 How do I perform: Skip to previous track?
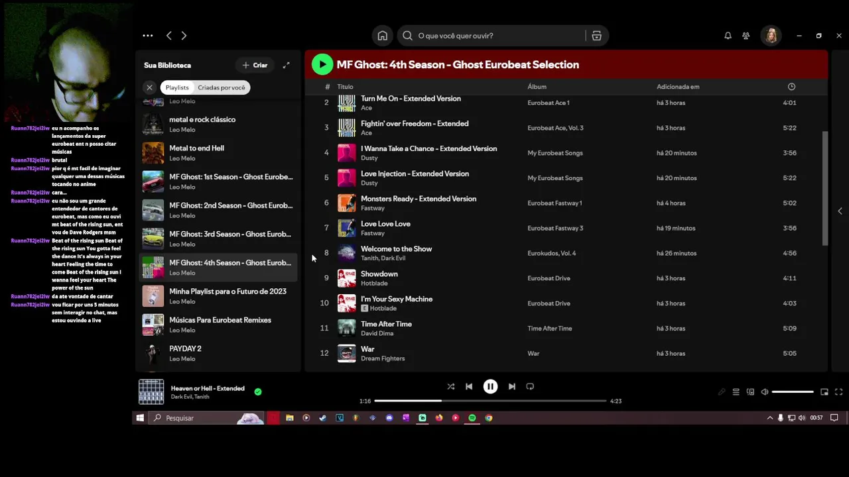[469, 386]
